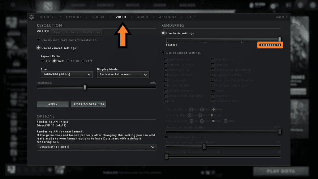Open the Size resolution dropdown
Screen dimensions: 318x179
(x=67, y=74)
